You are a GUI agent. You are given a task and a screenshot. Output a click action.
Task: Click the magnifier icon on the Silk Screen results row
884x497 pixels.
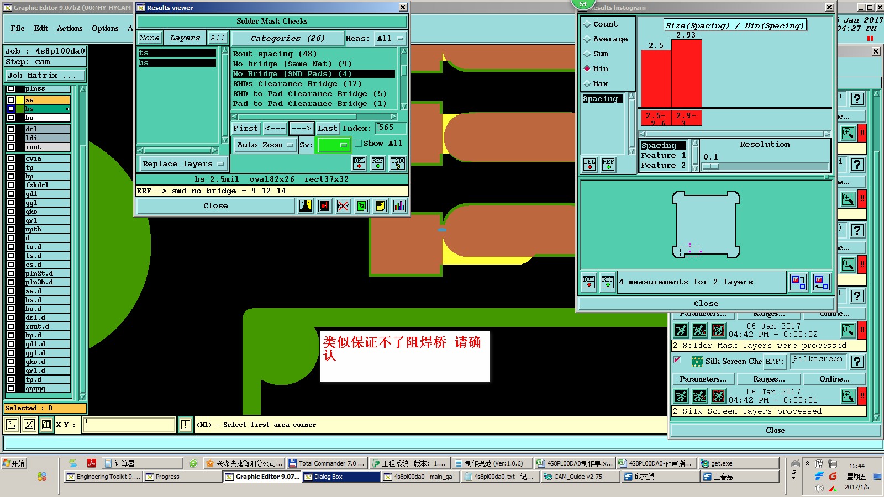(x=848, y=396)
